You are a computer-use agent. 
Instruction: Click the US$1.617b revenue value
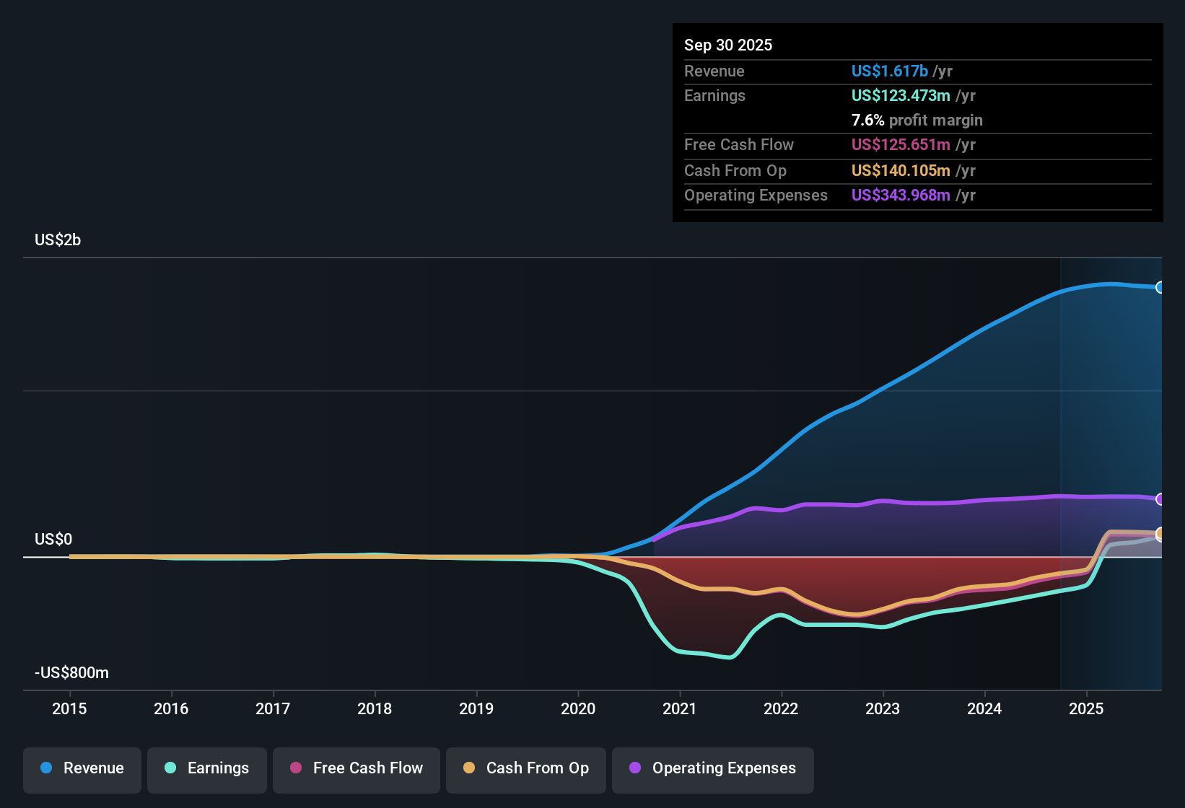click(889, 71)
